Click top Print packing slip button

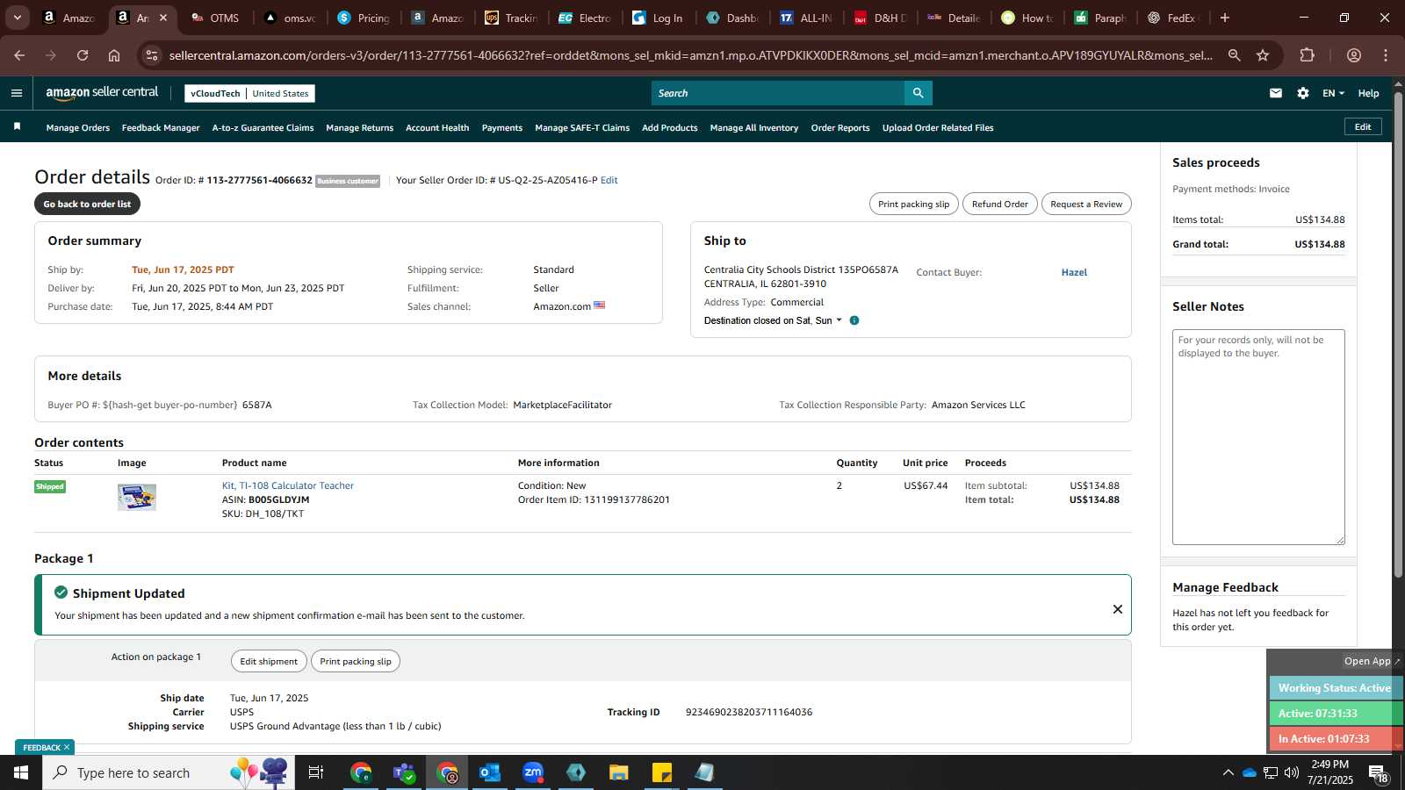pos(913,204)
